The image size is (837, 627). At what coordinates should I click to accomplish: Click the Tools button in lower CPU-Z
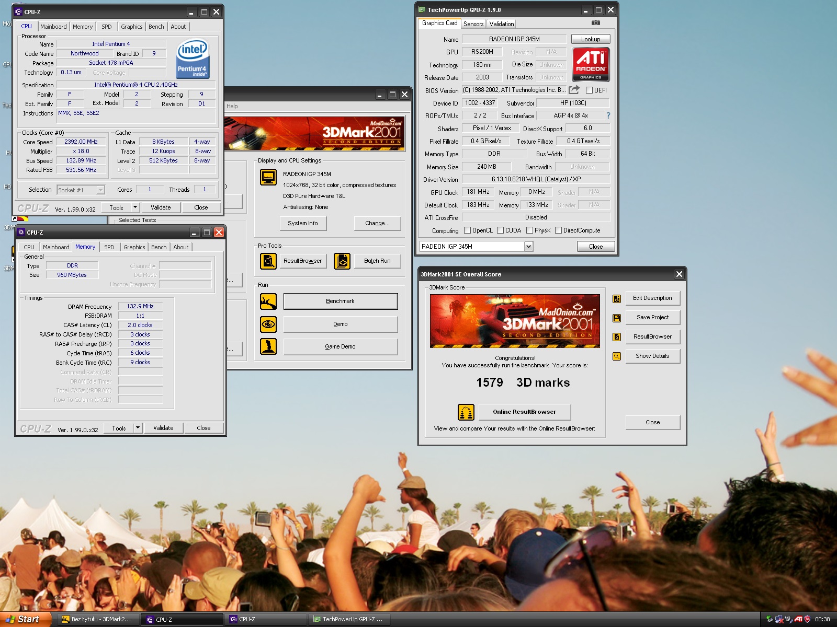click(119, 428)
